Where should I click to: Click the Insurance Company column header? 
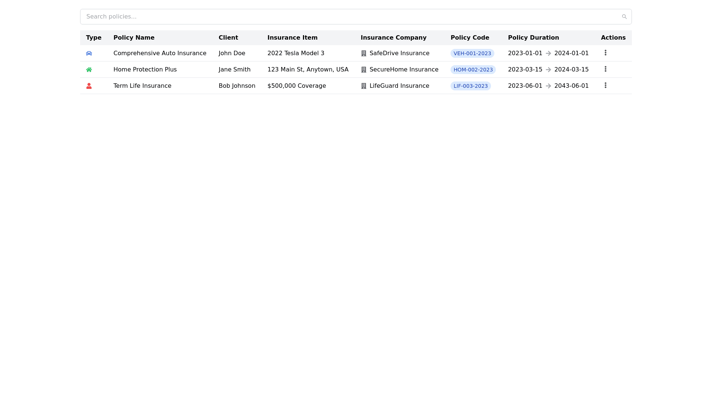[393, 37]
